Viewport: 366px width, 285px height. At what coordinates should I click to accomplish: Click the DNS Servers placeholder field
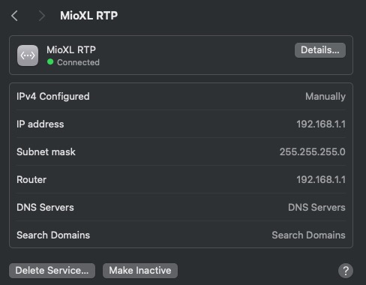coord(316,208)
